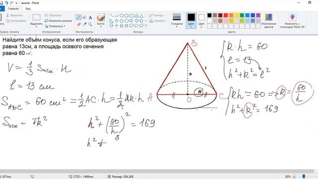Click the Undo arrow in title bar

point(6,3)
